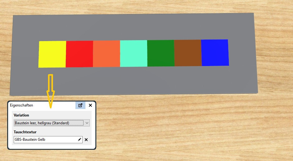The width and height of the screenshot is (293, 161).
Task: Expand the Variation dropdown arrow
Action: tap(87, 123)
